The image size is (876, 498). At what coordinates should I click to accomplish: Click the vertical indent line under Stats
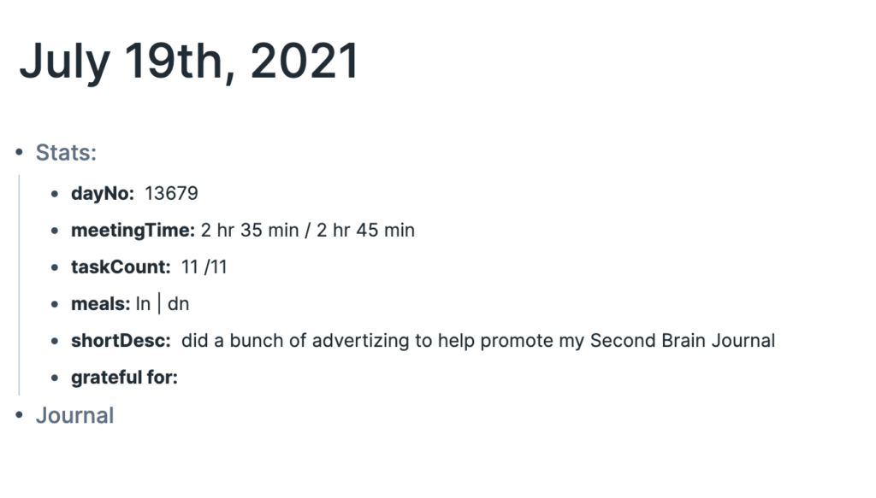(x=19, y=285)
